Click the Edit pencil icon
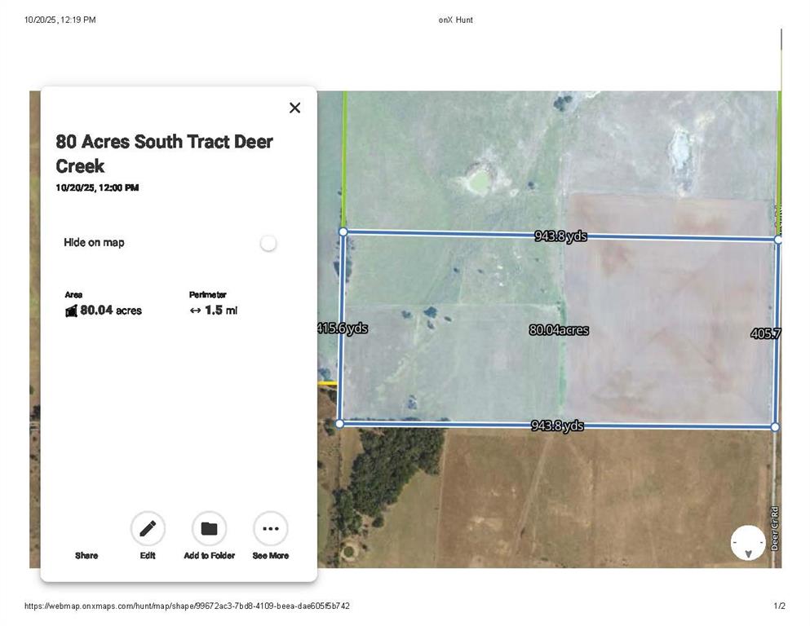 coord(148,529)
